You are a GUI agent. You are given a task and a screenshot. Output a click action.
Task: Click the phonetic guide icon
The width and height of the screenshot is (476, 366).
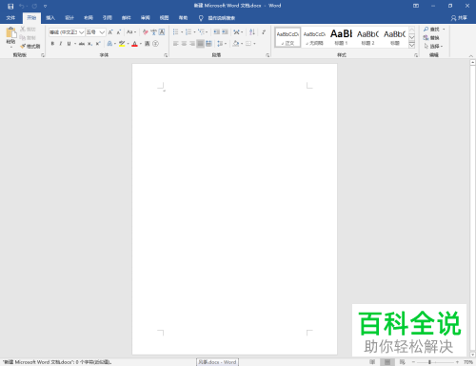pos(153,32)
